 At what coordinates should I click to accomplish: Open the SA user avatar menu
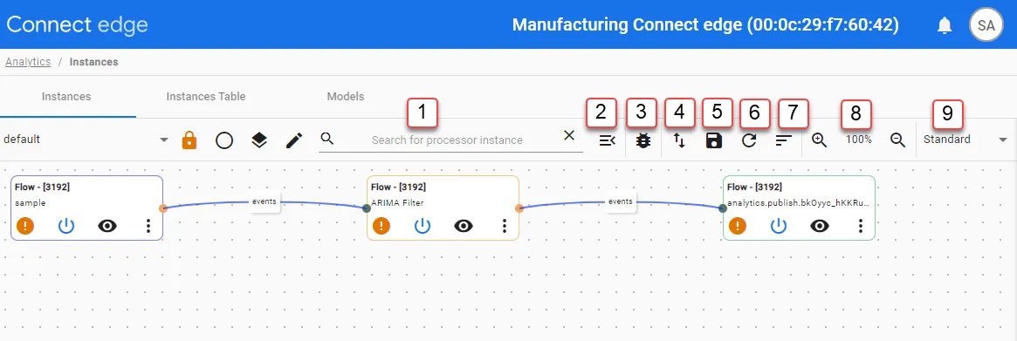click(986, 25)
